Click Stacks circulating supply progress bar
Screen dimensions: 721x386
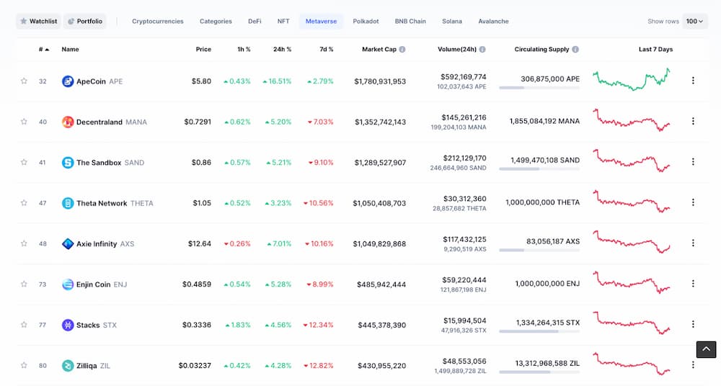click(x=539, y=331)
